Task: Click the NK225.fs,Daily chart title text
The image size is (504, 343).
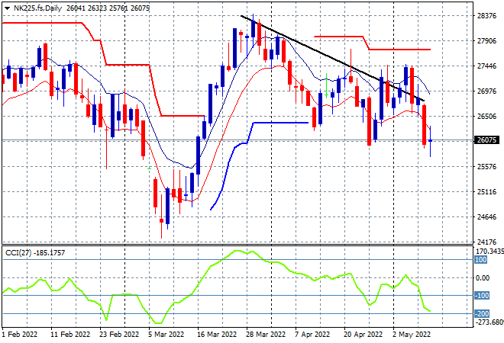Action: (x=37, y=8)
